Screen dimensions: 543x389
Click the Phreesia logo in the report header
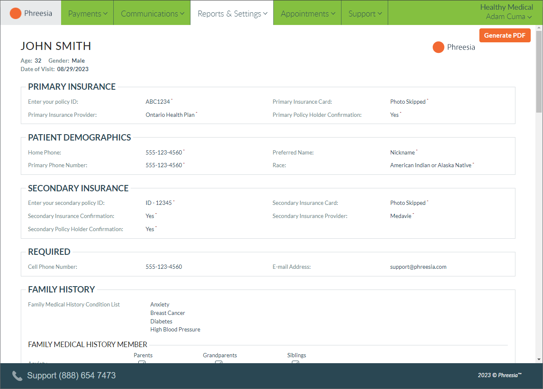tap(454, 47)
